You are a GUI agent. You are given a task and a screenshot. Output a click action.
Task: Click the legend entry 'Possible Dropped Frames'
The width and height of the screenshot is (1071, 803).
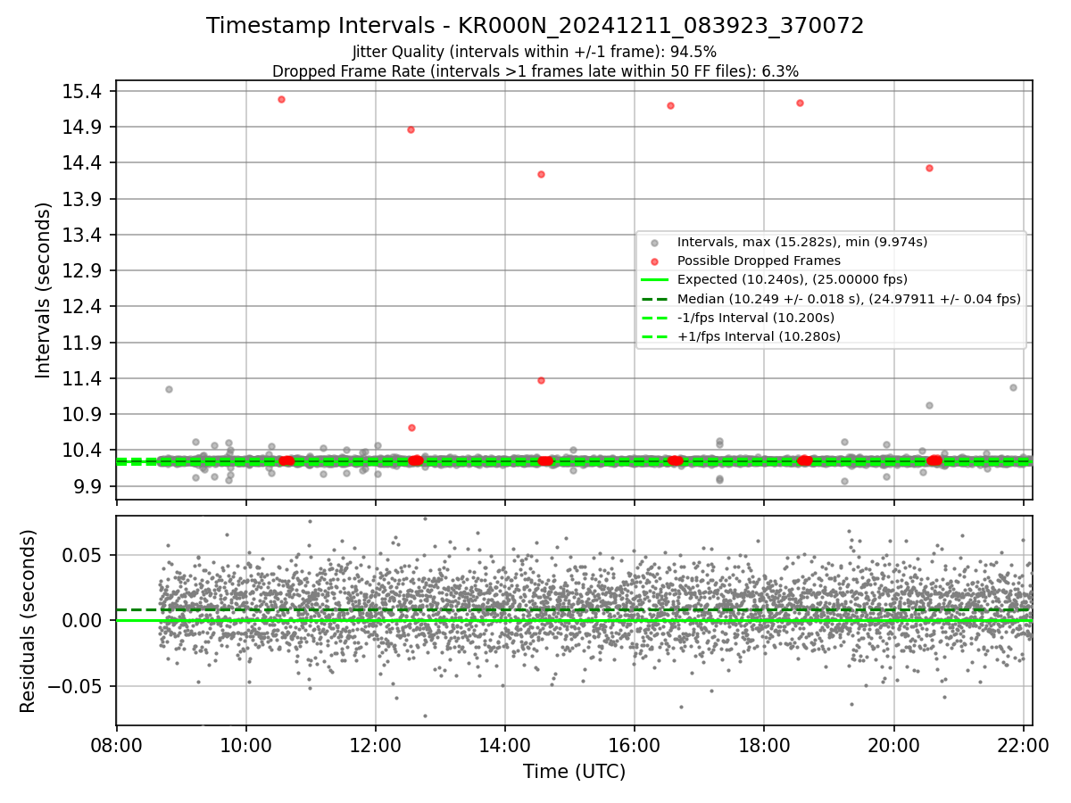point(759,261)
